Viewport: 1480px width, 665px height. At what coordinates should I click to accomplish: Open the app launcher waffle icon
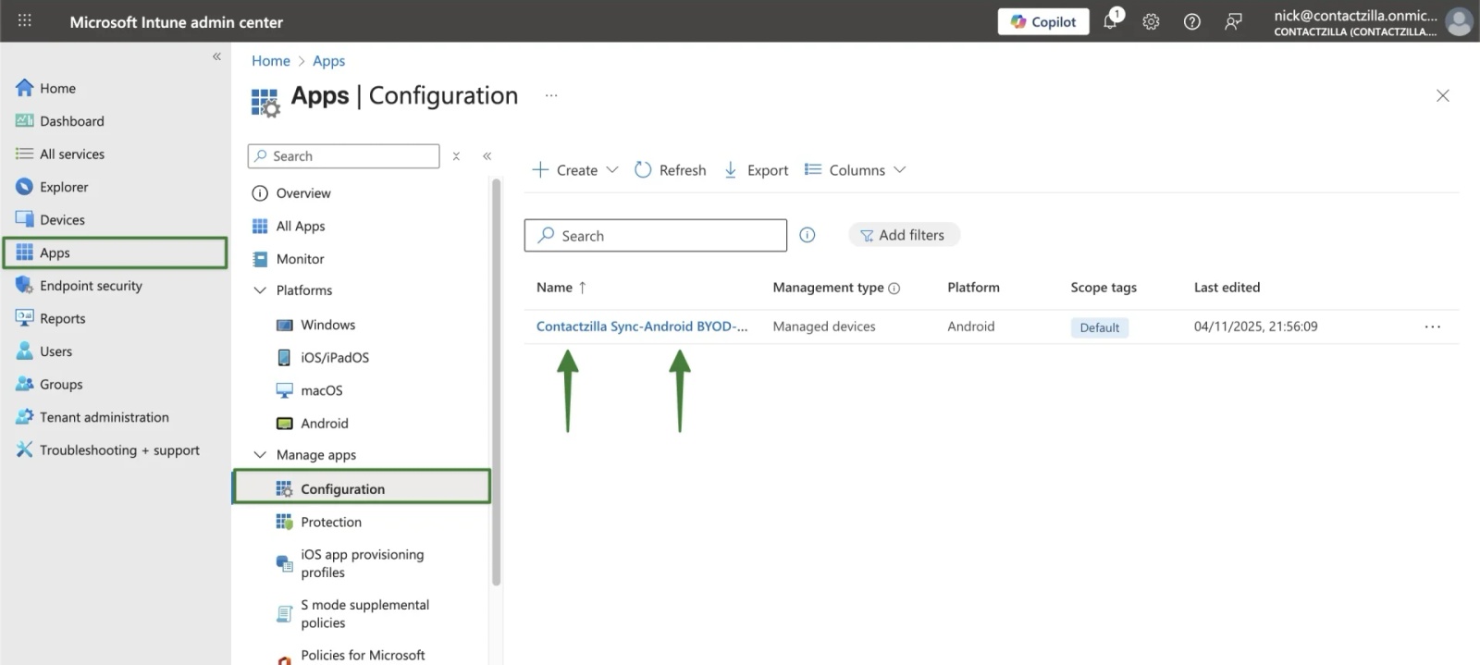24,20
